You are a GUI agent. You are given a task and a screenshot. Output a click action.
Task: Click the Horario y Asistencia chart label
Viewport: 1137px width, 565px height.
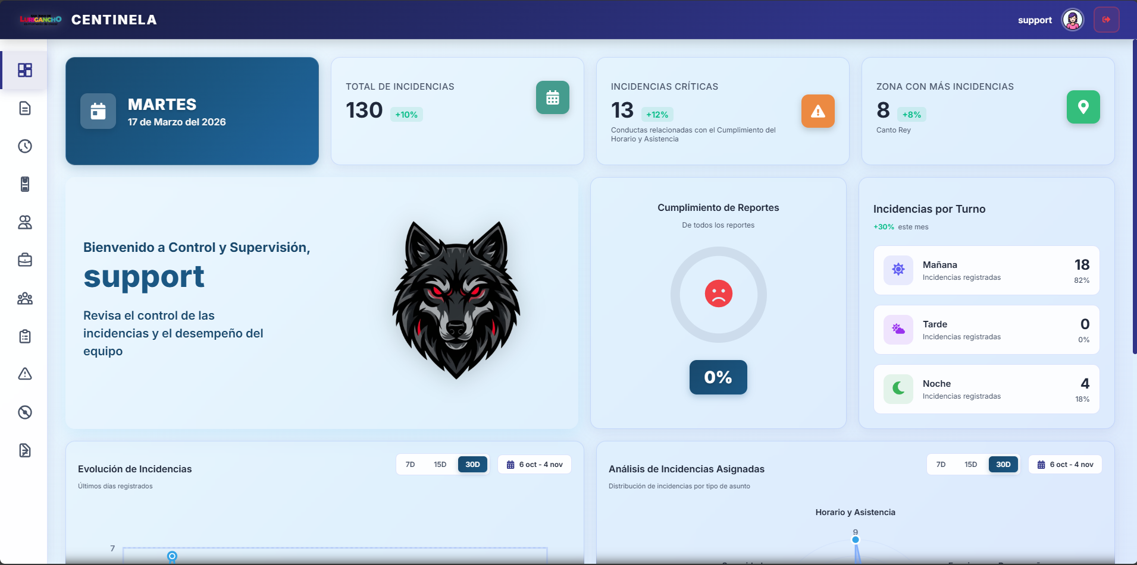point(856,512)
